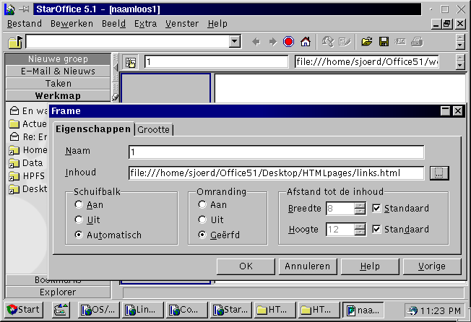Uncheck Standaard checkbox for Hoogte
This screenshot has height=322, width=471.
tap(376, 230)
